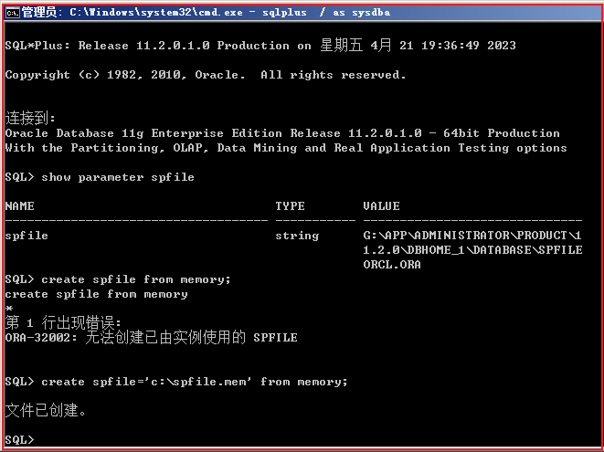Click the G:\APP\ADMINISTRATOR\PRODUCT path line
This screenshot has width=604, height=452.
pyautogui.click(x=472, y=236)
